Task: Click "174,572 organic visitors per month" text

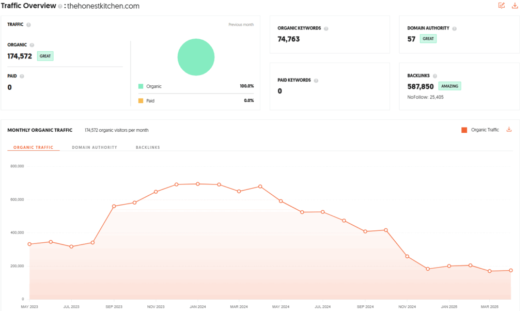Action: click(x=116, y=130)
